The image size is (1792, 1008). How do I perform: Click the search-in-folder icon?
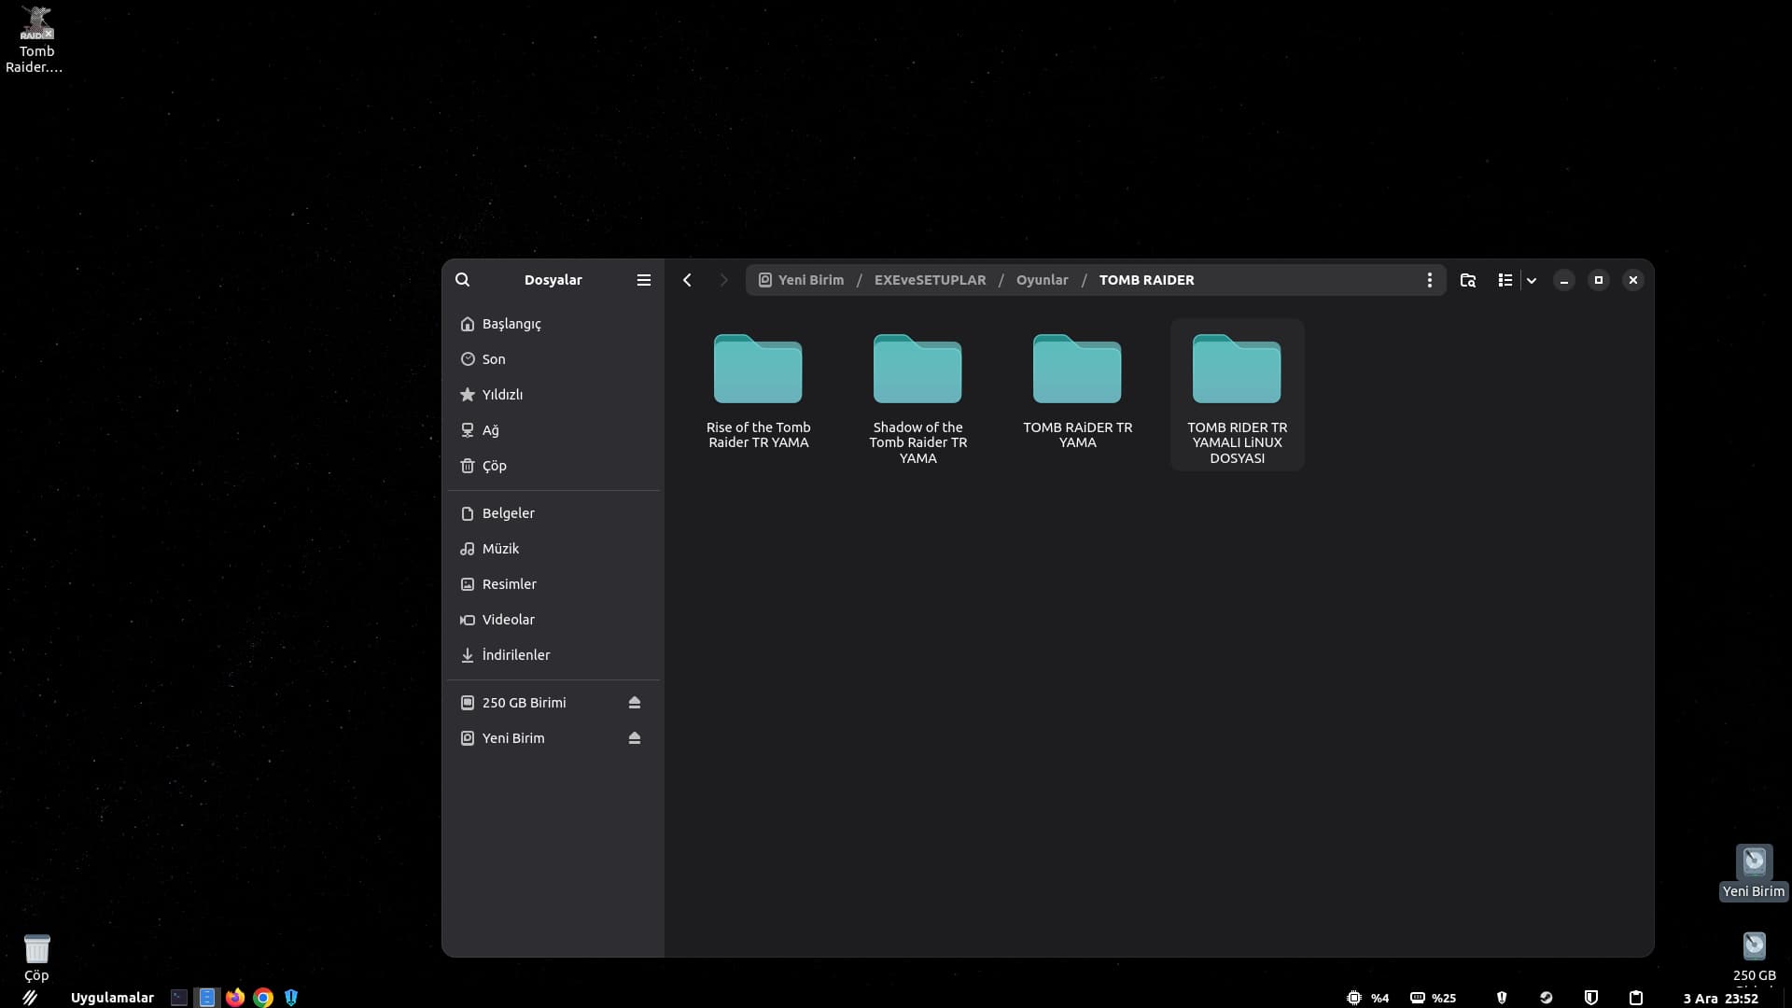pos(1467,280)
